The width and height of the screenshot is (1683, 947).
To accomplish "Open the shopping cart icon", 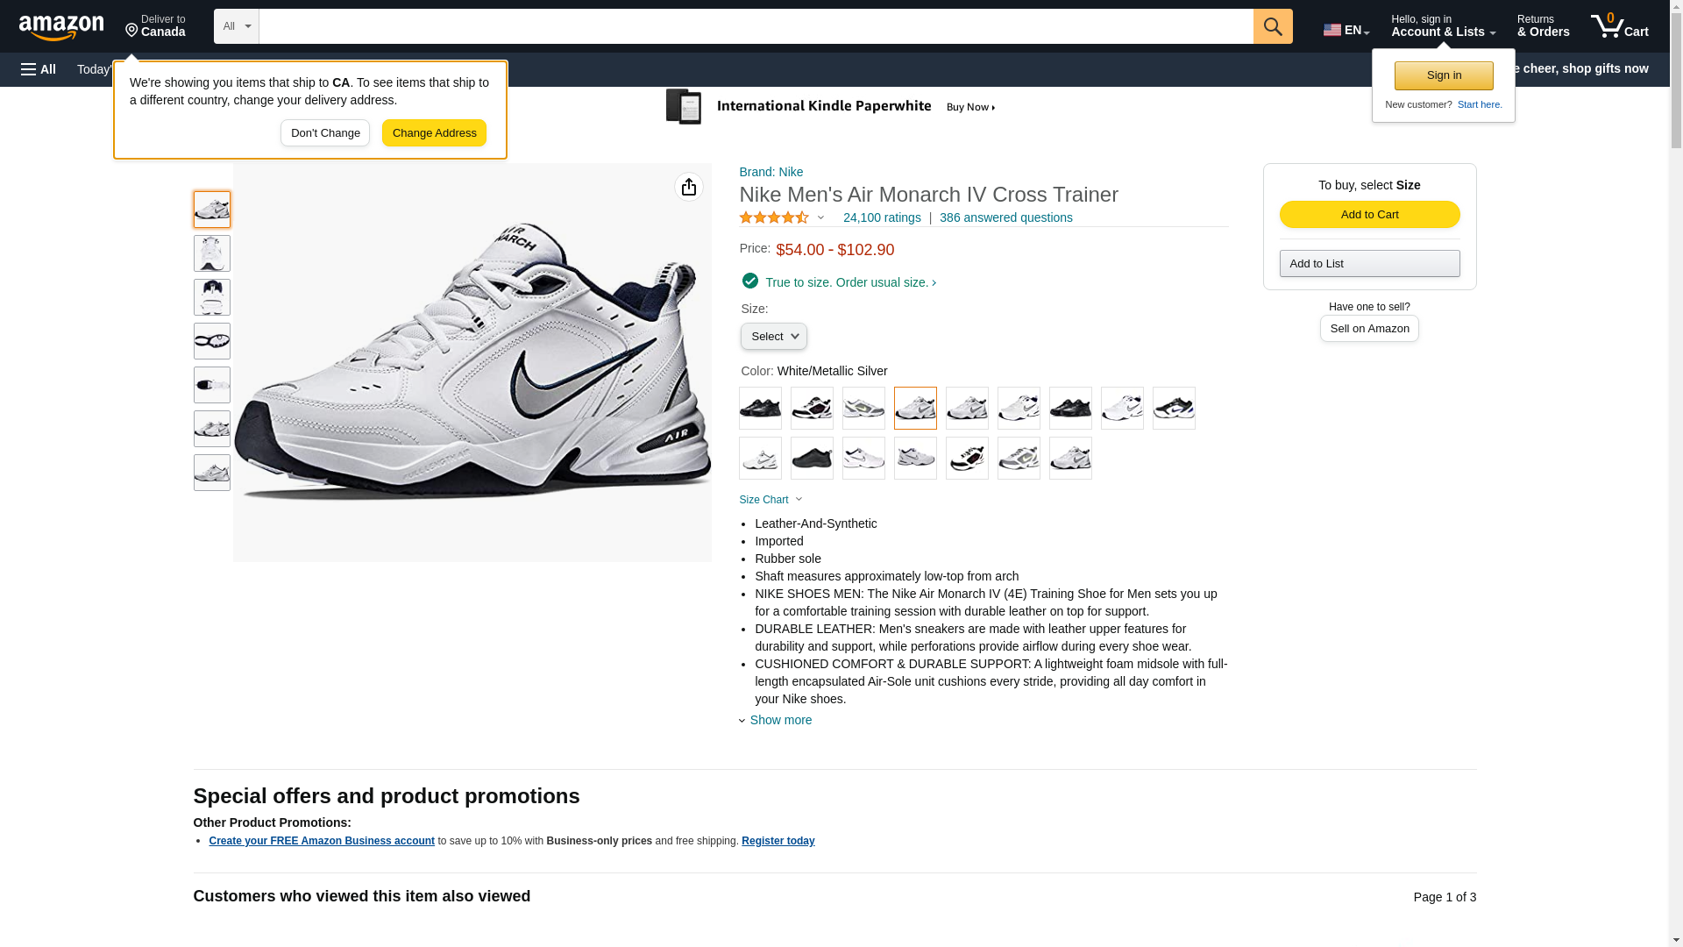I will [x=1619, y=26].
